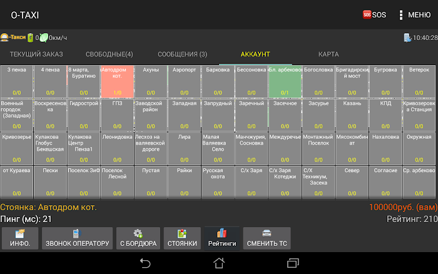Select the Бессоновка stand cell
438x274 pixels.
click(252, 81)
